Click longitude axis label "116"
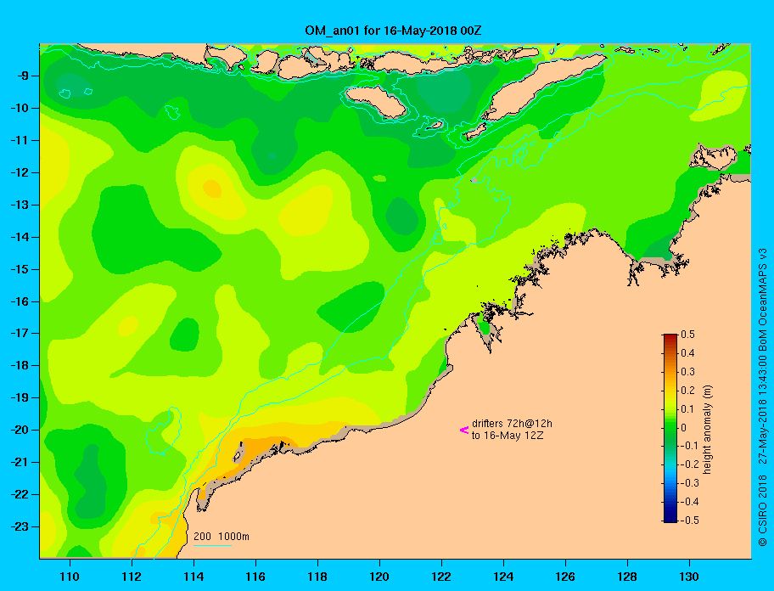Screen dimensions: 774x591 pos(255,577)
